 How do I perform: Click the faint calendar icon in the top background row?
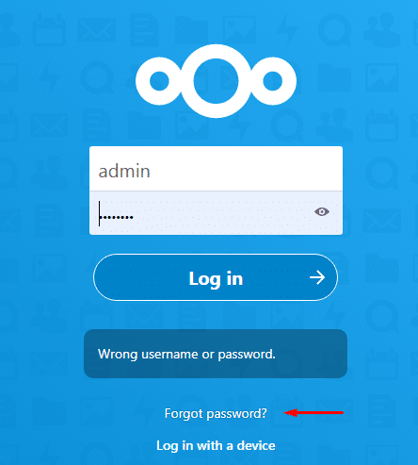tap(50, 30)
